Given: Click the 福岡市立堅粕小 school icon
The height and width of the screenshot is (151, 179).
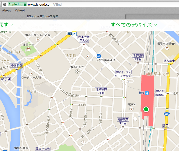Looking at the screenshot, I should tap(167, 48).
